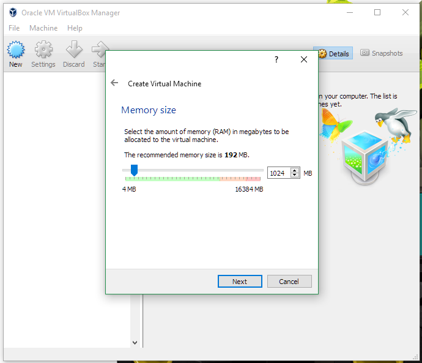Click the memory value field showing 1024
422x363 pixels.
[278, 173]
